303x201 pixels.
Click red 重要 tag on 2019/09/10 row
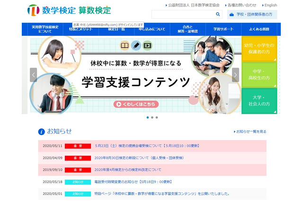78,170
